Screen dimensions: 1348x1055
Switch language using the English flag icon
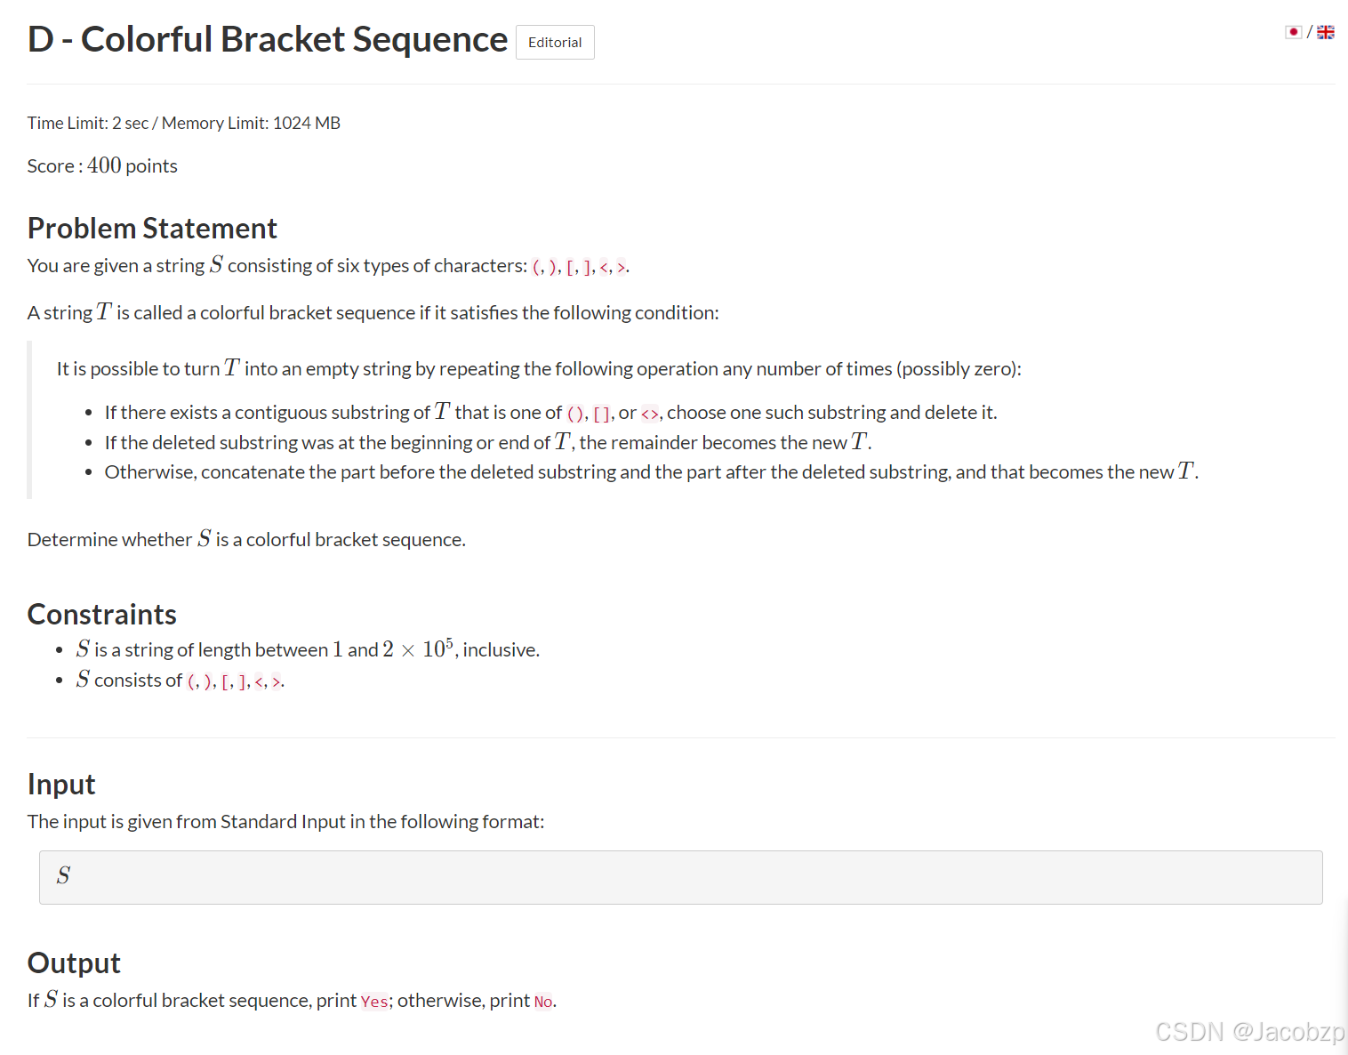coord(1326,31)
